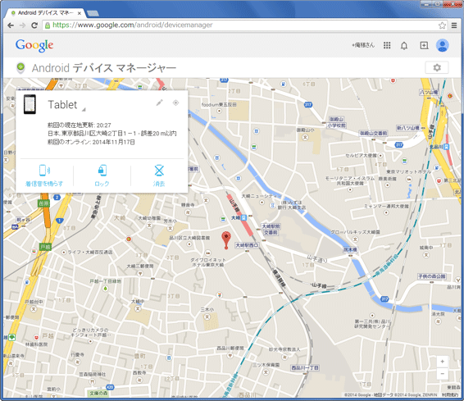Click the 新八ツ山橋 map label

(408, 128)
